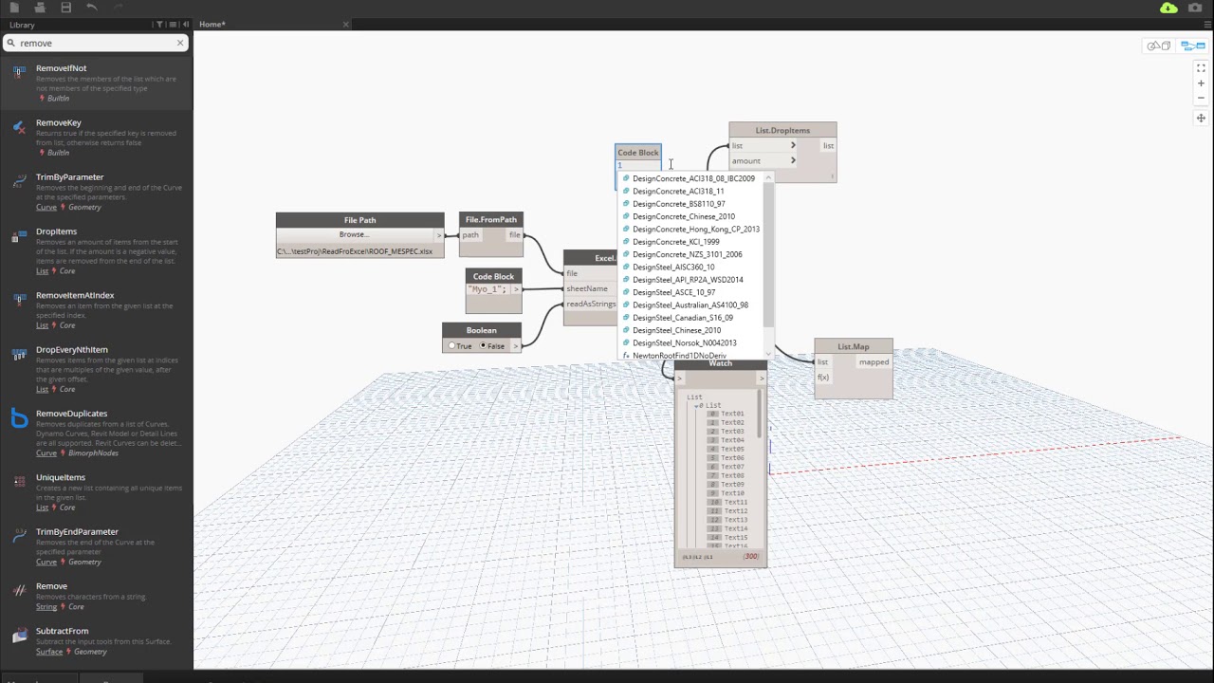Zoom to fit the workspace
Screen dimensions: 1214x683
pyautogui.click(x=1201, y=68)
